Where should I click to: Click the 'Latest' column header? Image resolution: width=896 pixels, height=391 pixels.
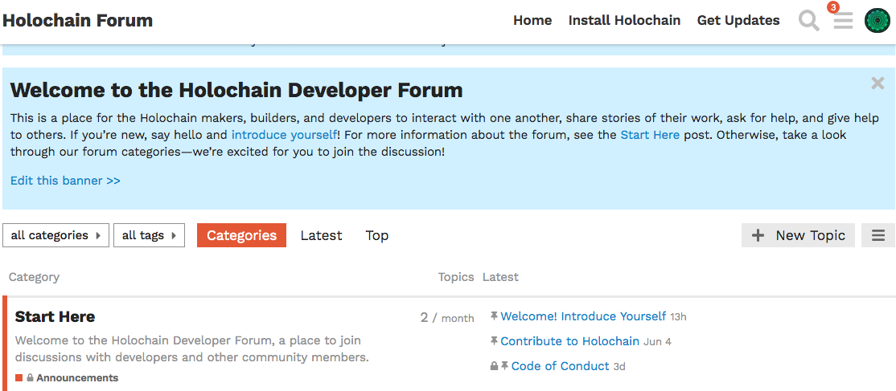500,278
